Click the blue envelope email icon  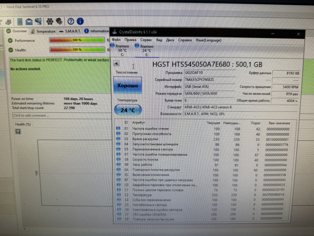[x=29, y=21]
